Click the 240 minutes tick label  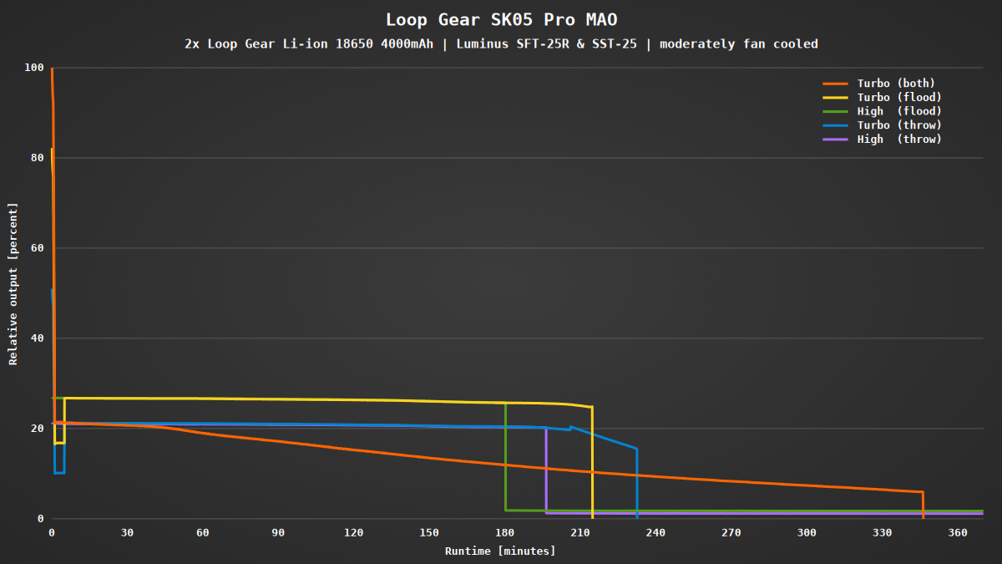[x=655, y=532]
